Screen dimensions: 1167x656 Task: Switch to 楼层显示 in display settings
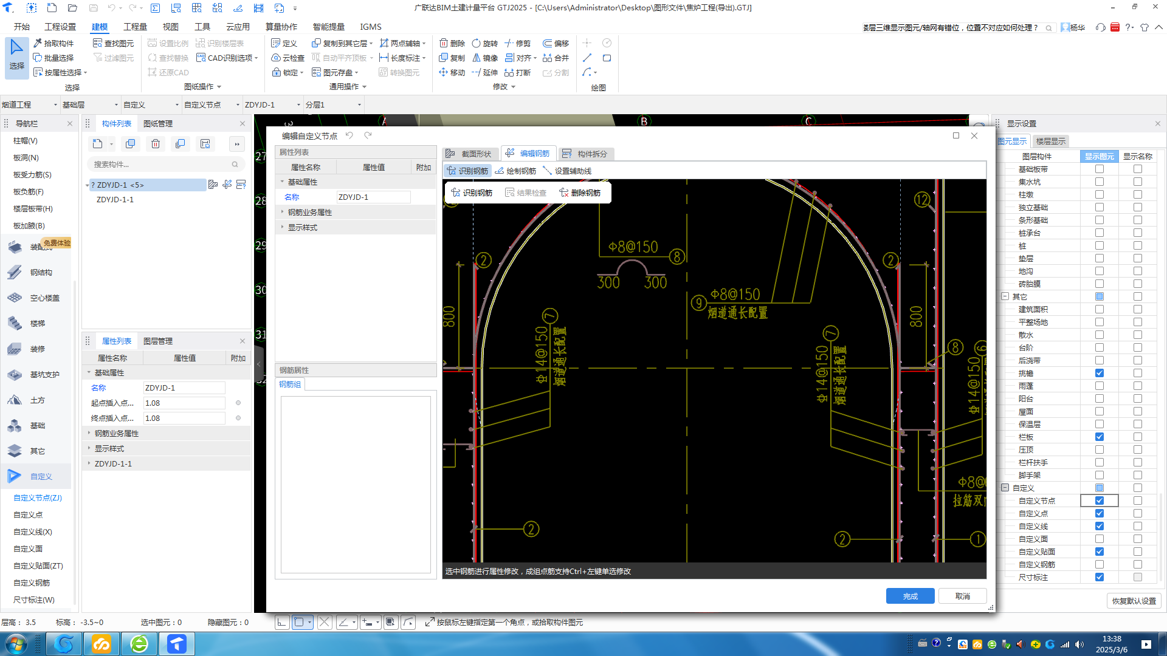coord(1050,141)
